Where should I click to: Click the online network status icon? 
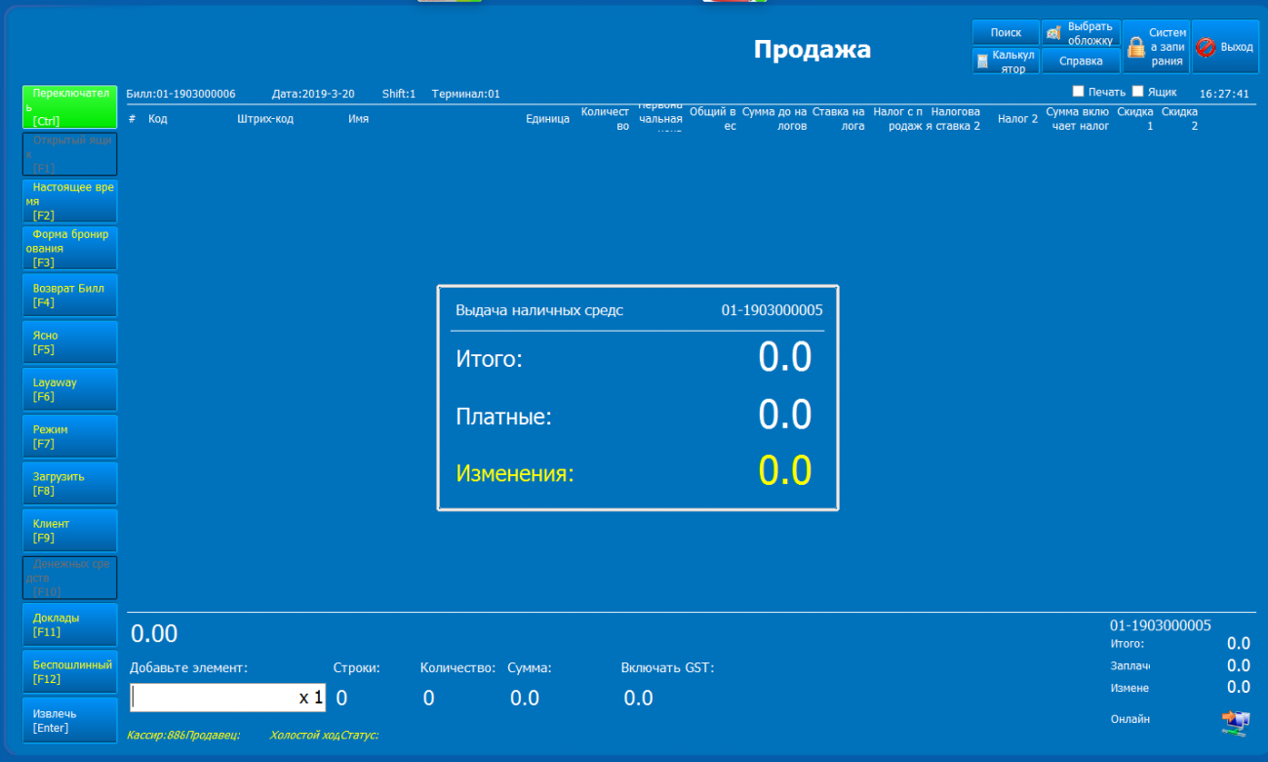pyautogui.click(x=1235, y=721)
